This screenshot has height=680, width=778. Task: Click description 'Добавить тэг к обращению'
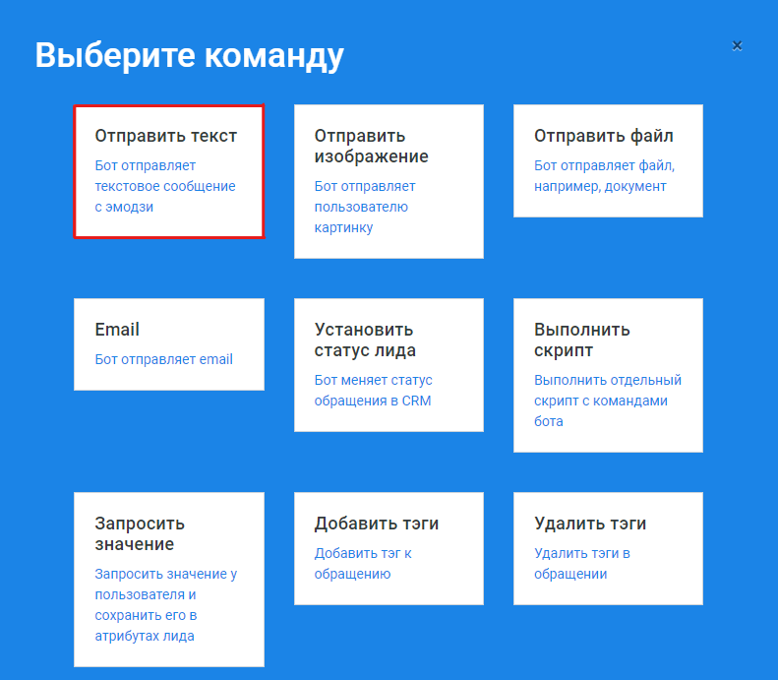coord(363,564)
